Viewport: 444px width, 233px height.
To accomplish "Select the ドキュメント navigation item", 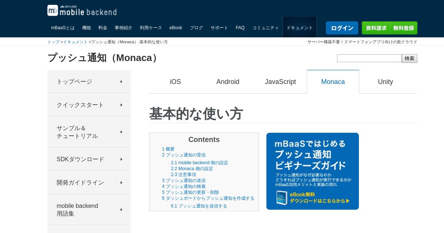I will pos(300,28).
